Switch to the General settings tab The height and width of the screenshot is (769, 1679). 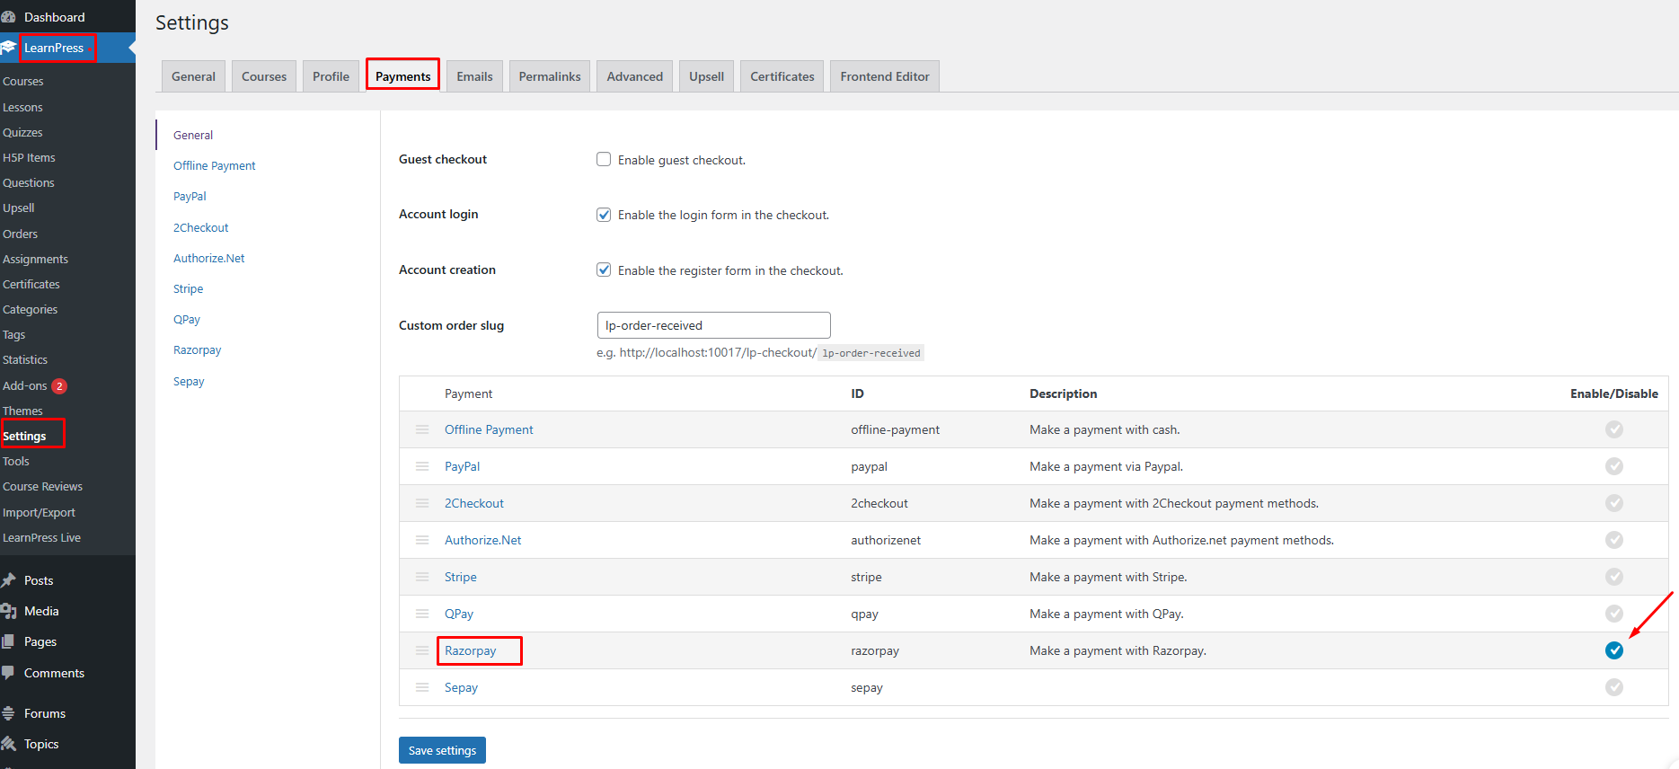click(x=193, y=76)
